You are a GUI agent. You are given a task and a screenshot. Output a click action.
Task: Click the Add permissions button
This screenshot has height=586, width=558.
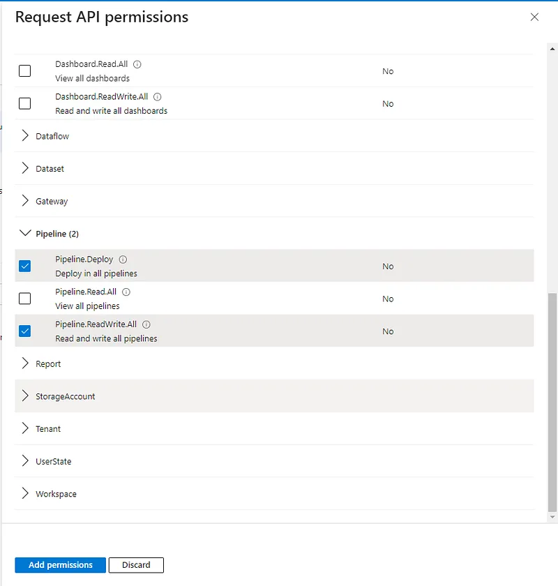click(x=61, y=564)
